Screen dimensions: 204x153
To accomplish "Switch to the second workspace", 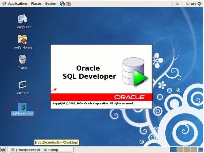I will (180, 150).
